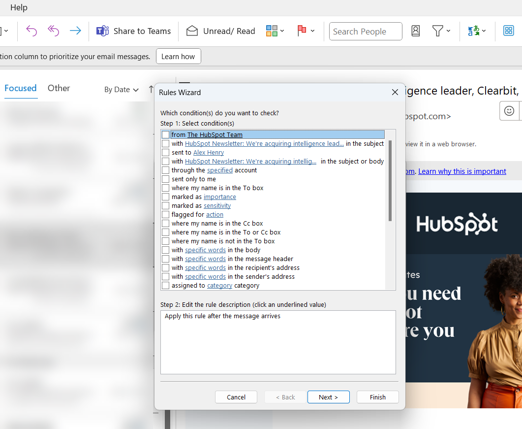Image resolution: width=522 pixels, height=429 pixels.
Task: Check 'sent to Alex Henry' condition
Action: (x=165, y=152)
